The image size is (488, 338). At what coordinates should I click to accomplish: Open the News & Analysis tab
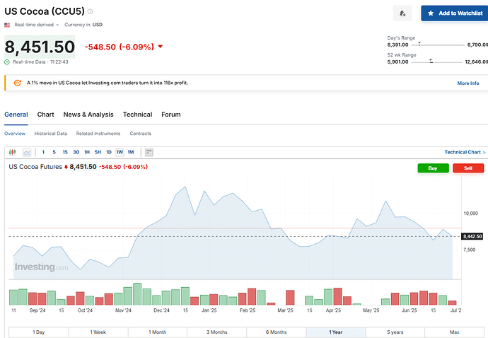pyautogui.click(x=88, y=115)
